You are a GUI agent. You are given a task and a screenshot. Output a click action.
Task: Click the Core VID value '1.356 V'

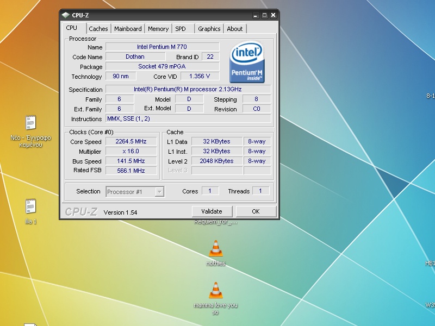200,76
